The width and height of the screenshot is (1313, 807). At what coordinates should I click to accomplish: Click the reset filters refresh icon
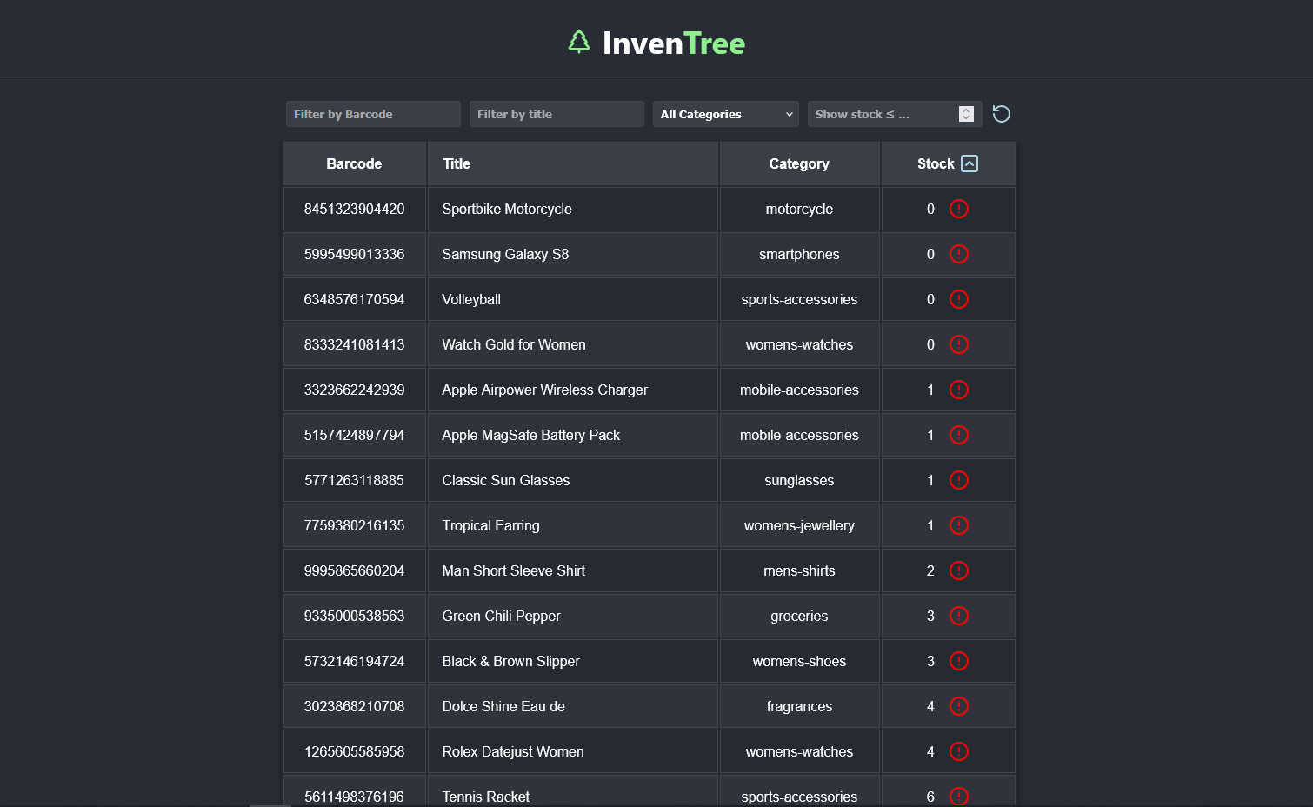pyautogui.click(x=1001, y=114)
